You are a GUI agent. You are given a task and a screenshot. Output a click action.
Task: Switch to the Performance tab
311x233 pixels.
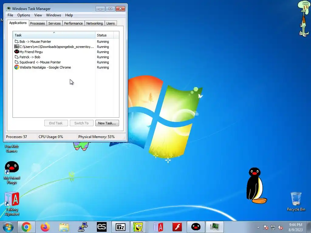pyautogui.click(x=73, y=23)
